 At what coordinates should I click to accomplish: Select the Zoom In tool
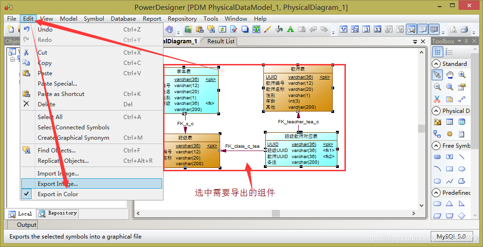coord(461,74)
